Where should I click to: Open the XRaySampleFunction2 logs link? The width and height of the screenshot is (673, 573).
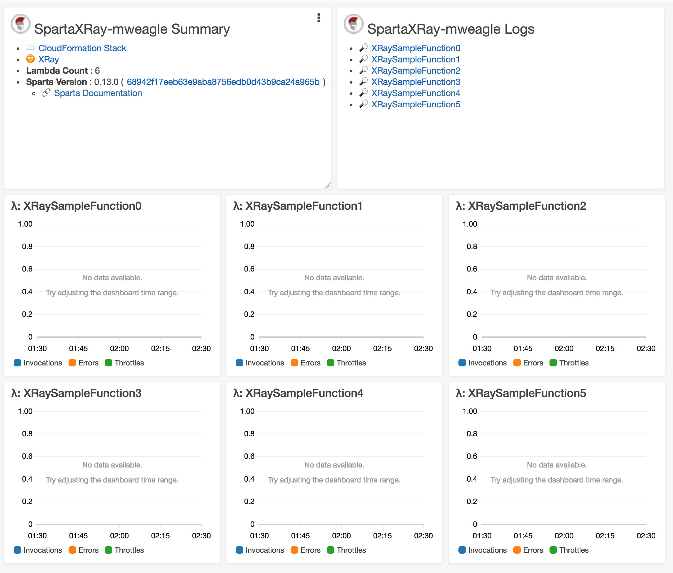tap(415, 71)
